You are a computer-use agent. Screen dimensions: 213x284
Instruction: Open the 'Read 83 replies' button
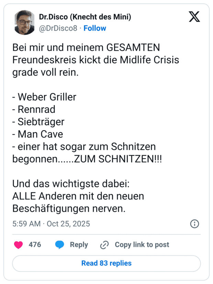coord(106,263)
